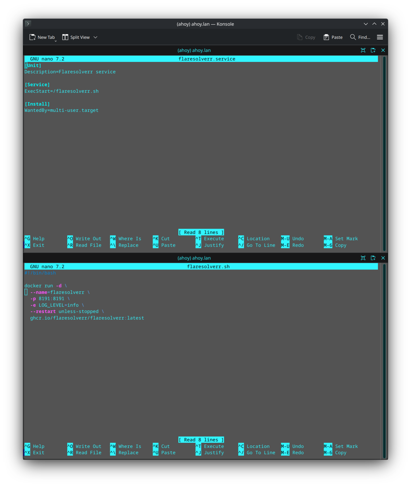Click "^O Write Out" in the flaresolverr.service pane
The width and height of the screenshot is (411, 487).
click(x=84, y=239)
